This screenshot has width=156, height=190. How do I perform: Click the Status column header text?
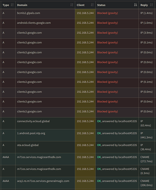101,5
